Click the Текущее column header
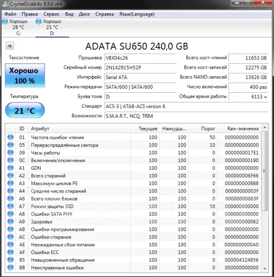This screenshot has width=274, height=277. [145, 129]
